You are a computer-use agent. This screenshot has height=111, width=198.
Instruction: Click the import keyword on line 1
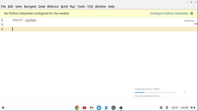pos(18,20)
